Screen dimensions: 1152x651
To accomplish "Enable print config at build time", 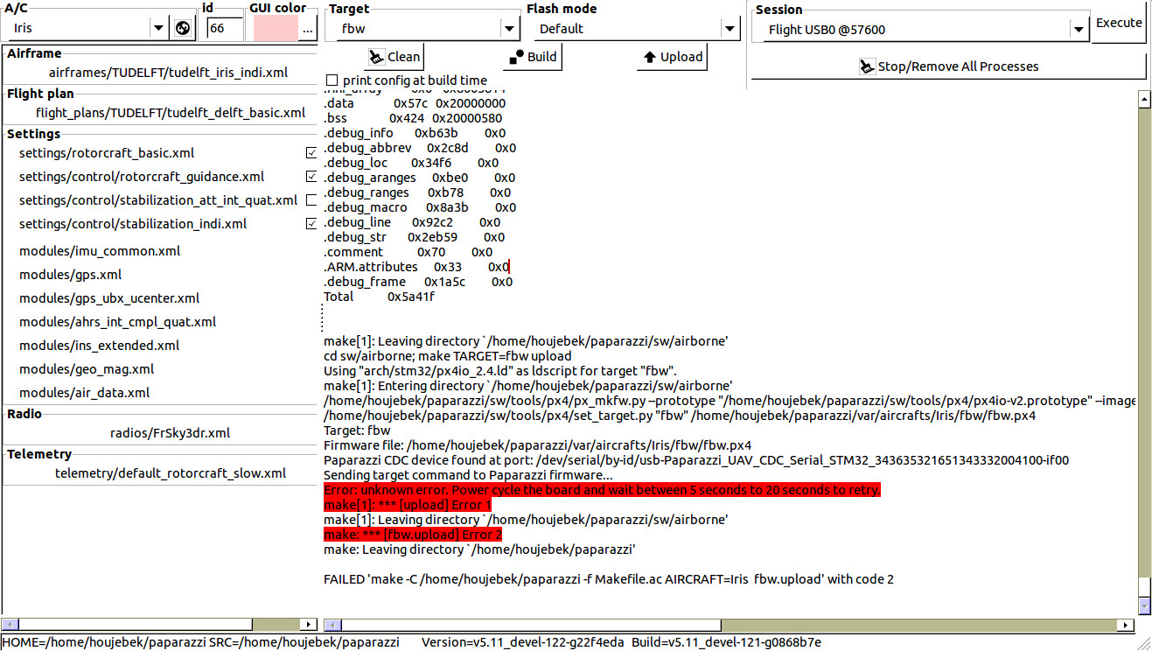I will pos(332,80).
